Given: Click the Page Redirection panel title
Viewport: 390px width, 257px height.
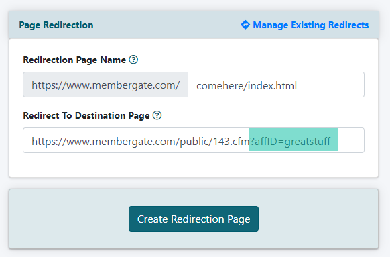Looking at the screenshot, I should click(56, 25).
